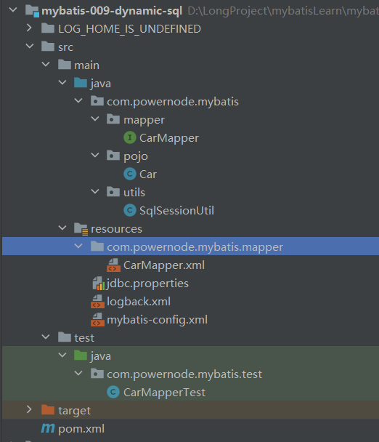Open the mybatis-config.xml file
The width and height of the screenshot is (379, 442).
(157, 320)
